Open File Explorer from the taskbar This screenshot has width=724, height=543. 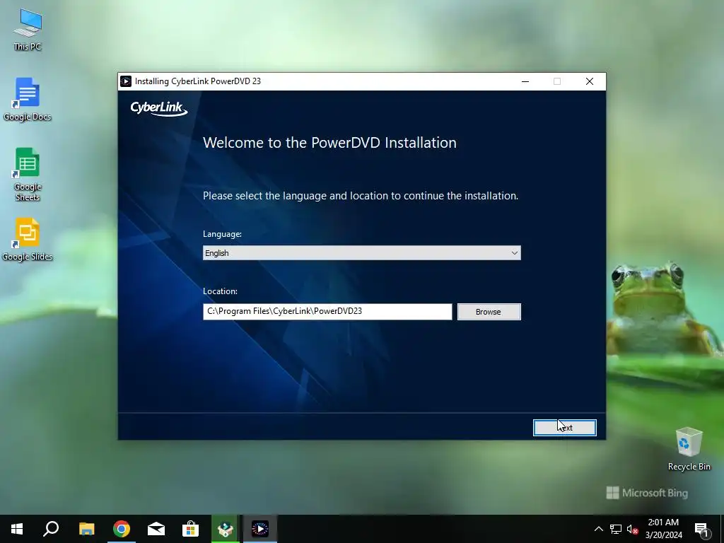point(86,529)
